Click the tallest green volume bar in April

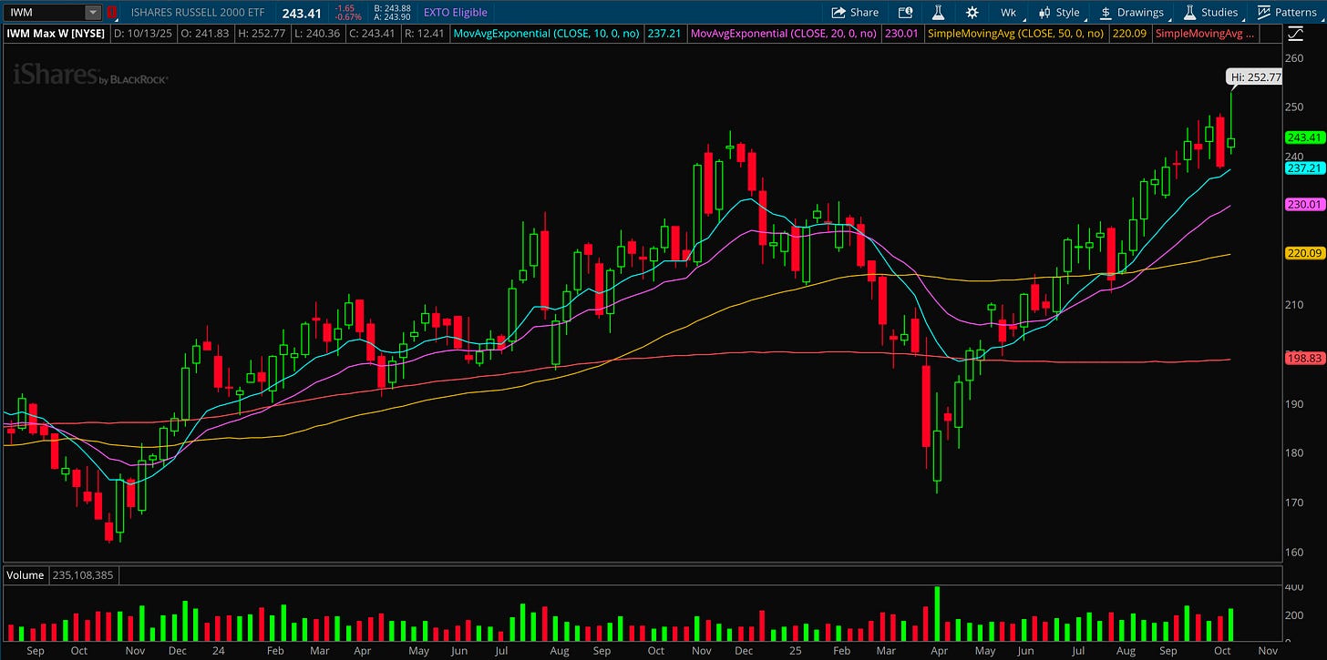pyautogui.click(x=937, y=614)
